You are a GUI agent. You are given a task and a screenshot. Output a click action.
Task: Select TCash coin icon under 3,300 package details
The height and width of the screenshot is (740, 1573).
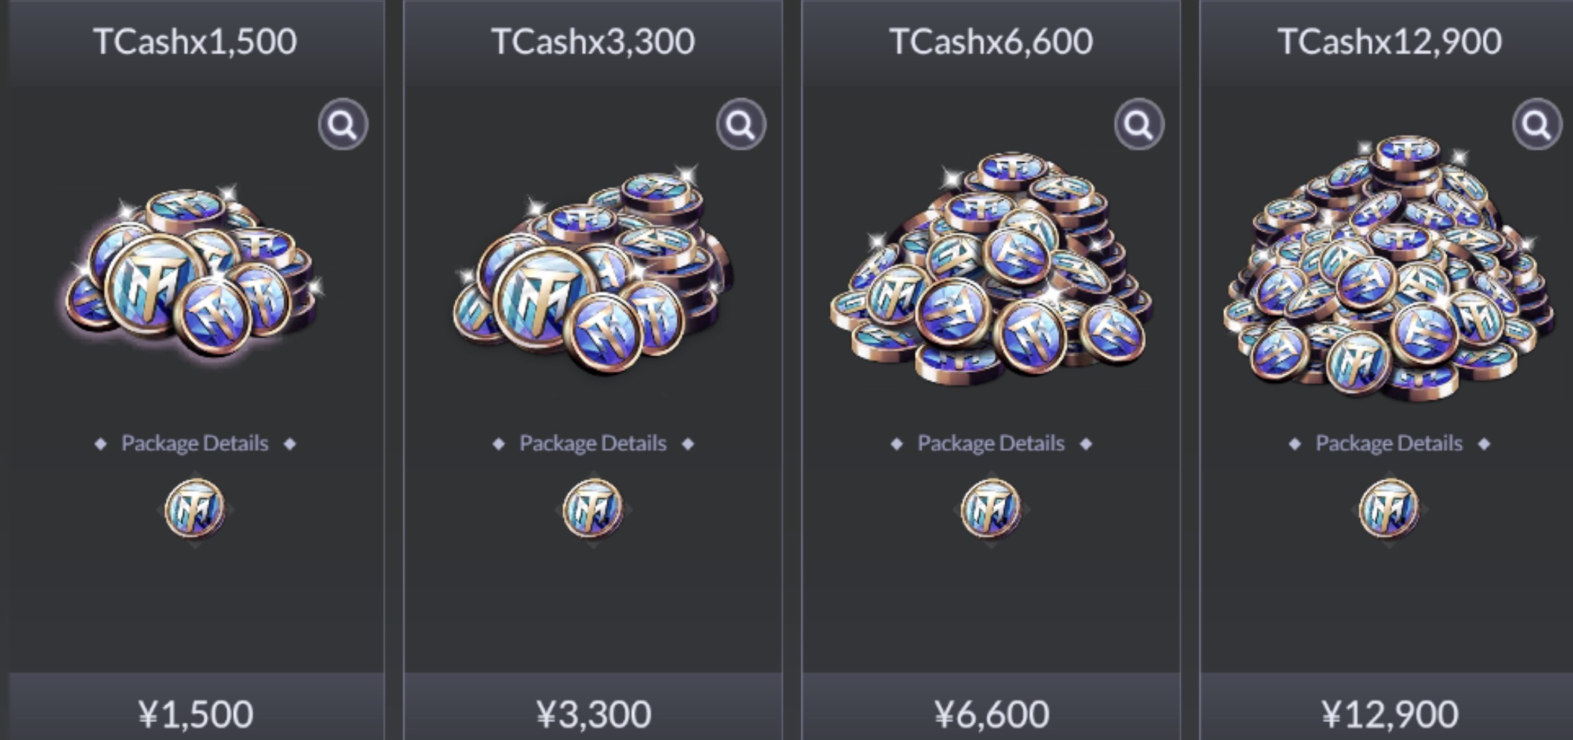(593, 509)
